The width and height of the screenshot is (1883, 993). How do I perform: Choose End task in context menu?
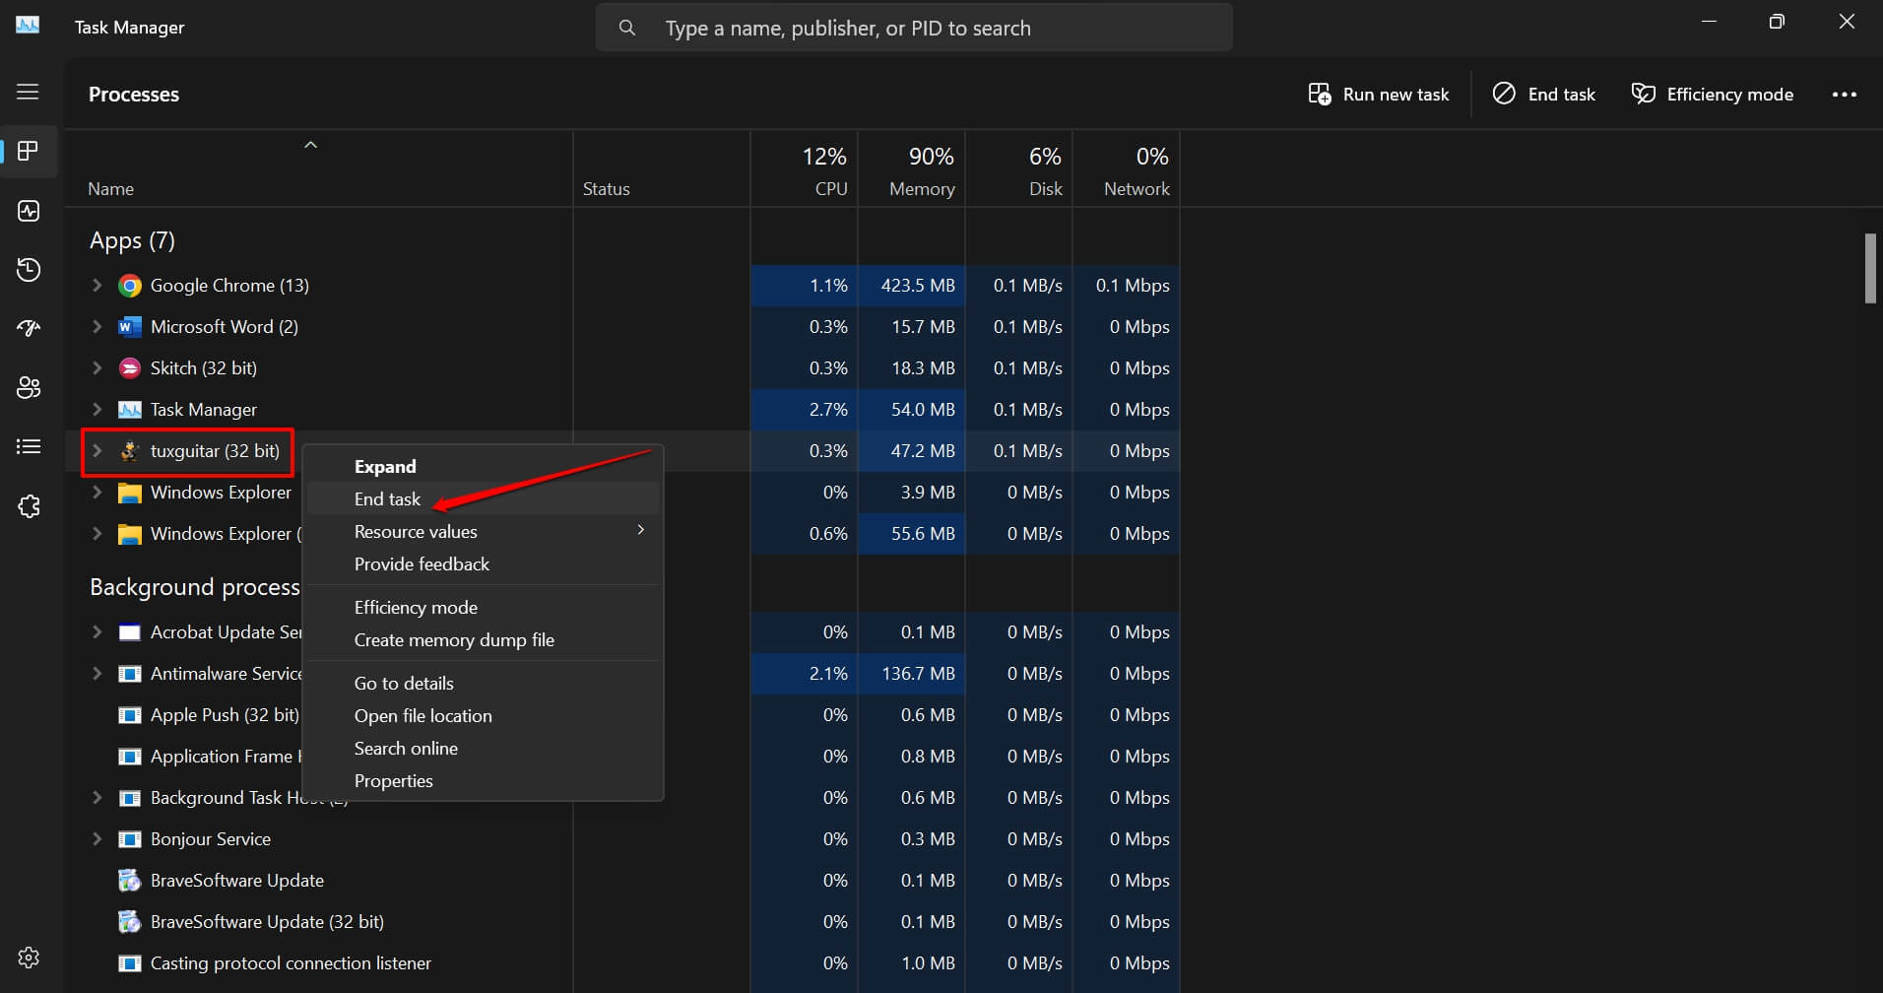(388, 499)
